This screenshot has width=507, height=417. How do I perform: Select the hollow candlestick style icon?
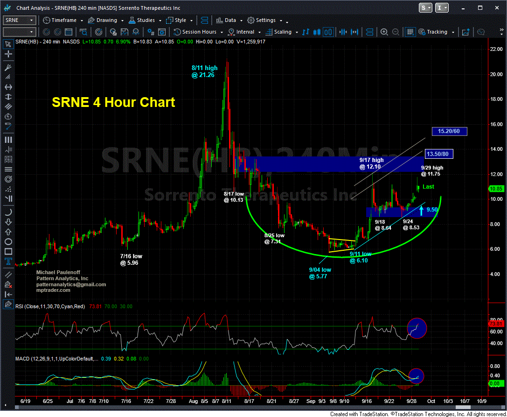point(328,32)
